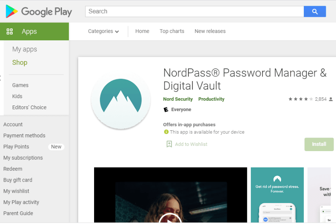Open My wishlist

[x=16, y=191]
